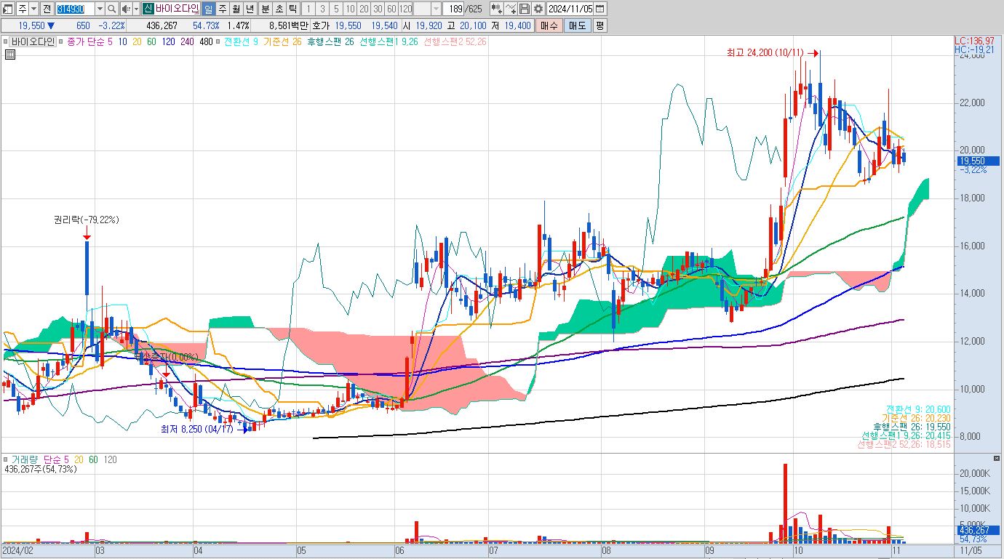The width and height of the screenshot is (1004, 559).
Task: Click the magnifier stock search icon
Action: tap(111, 9)
